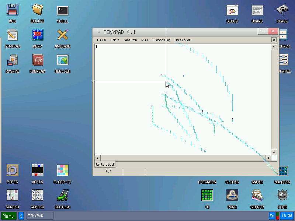
Task: Expand the File menu in TinyPad
Action: pos(101,40)
